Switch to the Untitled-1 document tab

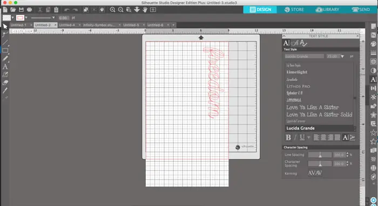pyautogui.click(x=18, y=25)
